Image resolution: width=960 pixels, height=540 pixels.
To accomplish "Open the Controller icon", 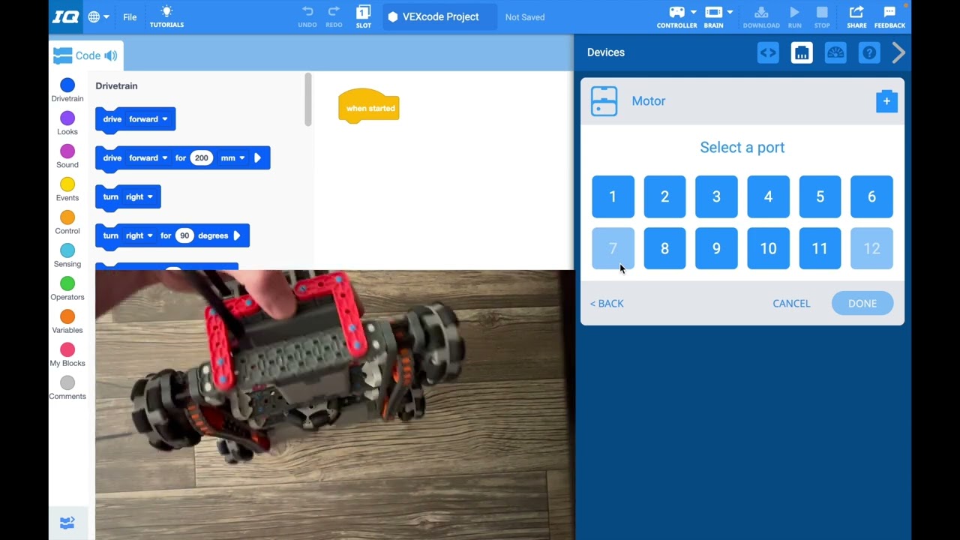I will 676,12.
